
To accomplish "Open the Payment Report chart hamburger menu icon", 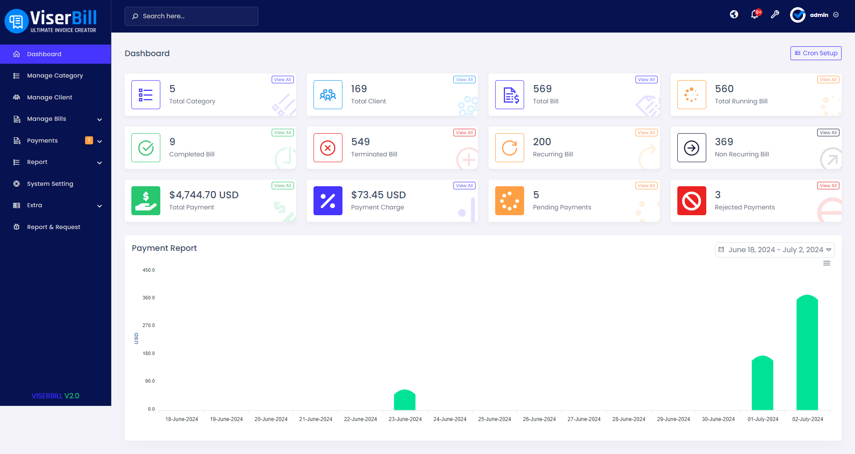I will [x=827, y=263].
